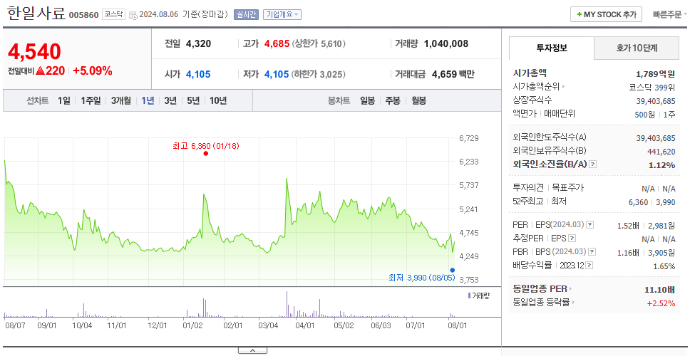Image resolution: width=690 pixels, height=356 pixels.
Task: Click the current price 4,540
Action: 35,52
